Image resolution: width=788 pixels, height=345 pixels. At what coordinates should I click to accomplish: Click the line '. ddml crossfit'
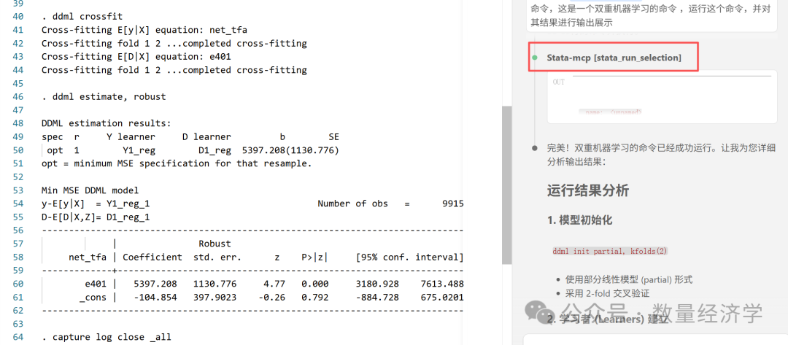click(x=82, y=17)
